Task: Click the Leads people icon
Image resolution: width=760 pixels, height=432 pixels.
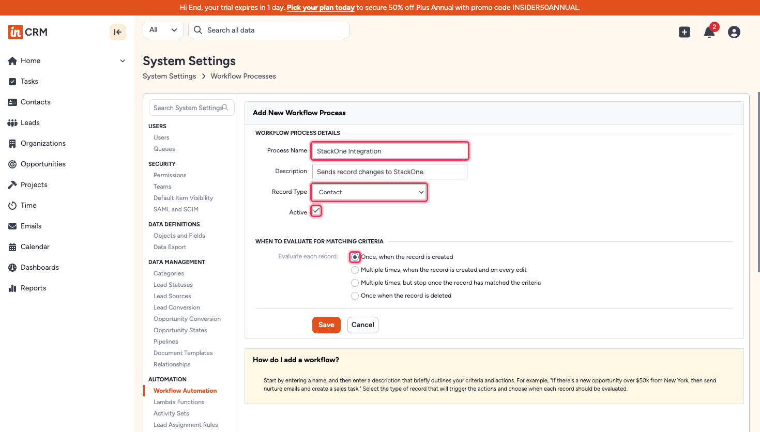Action: tap(12, 123)
